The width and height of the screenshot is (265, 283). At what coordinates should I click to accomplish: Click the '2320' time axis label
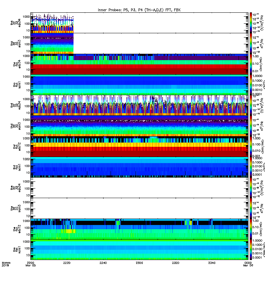tap(176, 263)
